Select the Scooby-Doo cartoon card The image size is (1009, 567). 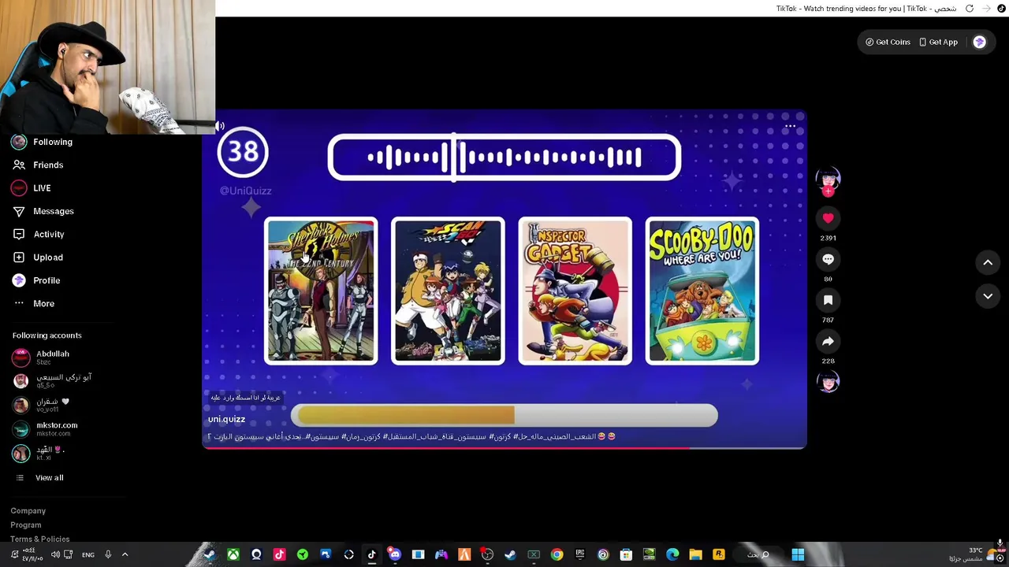[702, 291]
